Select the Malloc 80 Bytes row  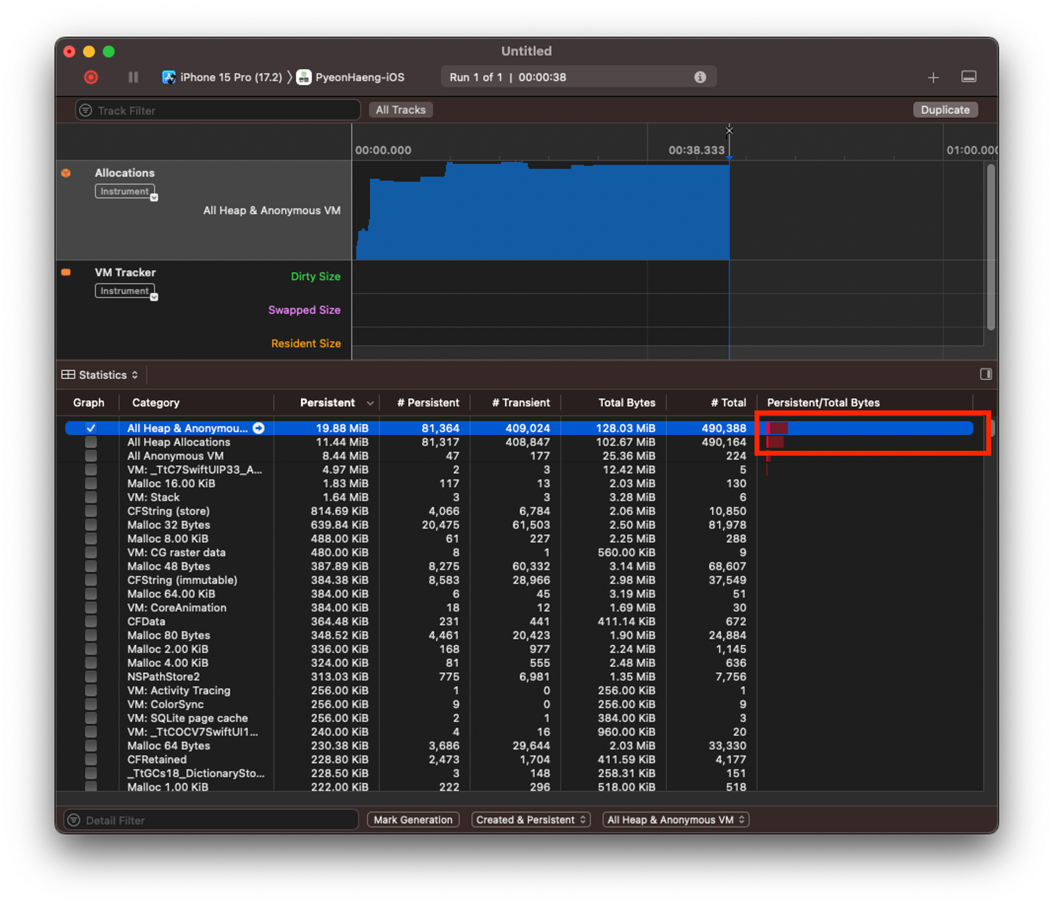(x=519, y=635)
